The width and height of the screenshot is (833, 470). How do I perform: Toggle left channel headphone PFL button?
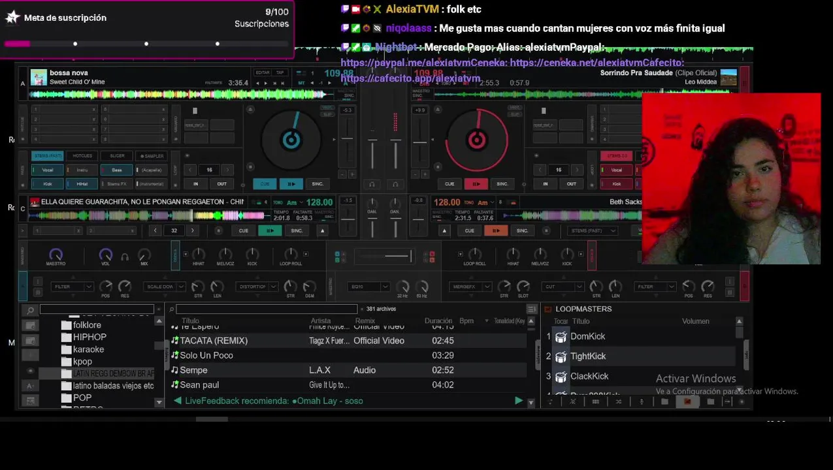(x=372, y=184)
